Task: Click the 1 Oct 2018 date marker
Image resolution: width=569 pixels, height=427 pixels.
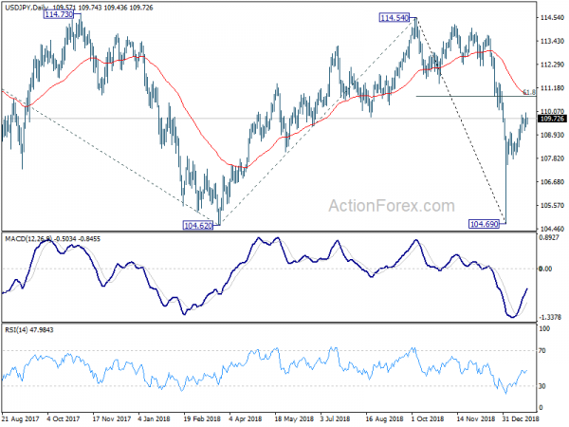Action: (428, 418)
